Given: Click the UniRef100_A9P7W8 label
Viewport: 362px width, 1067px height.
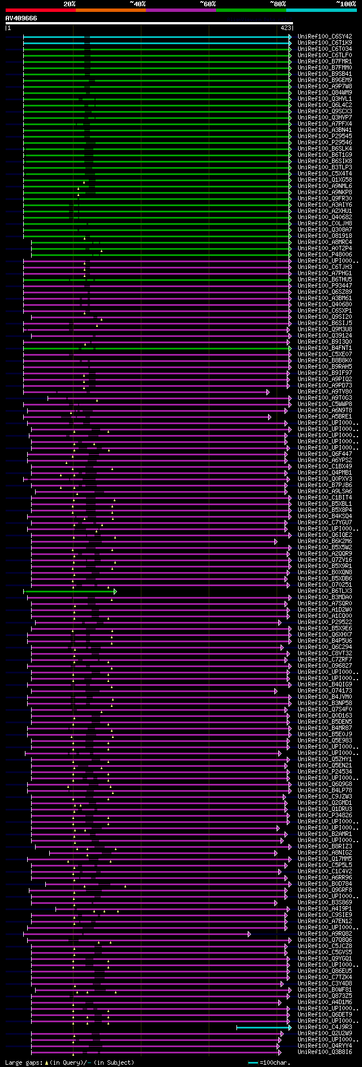Looking at the screenshot, I should [325, 86].
